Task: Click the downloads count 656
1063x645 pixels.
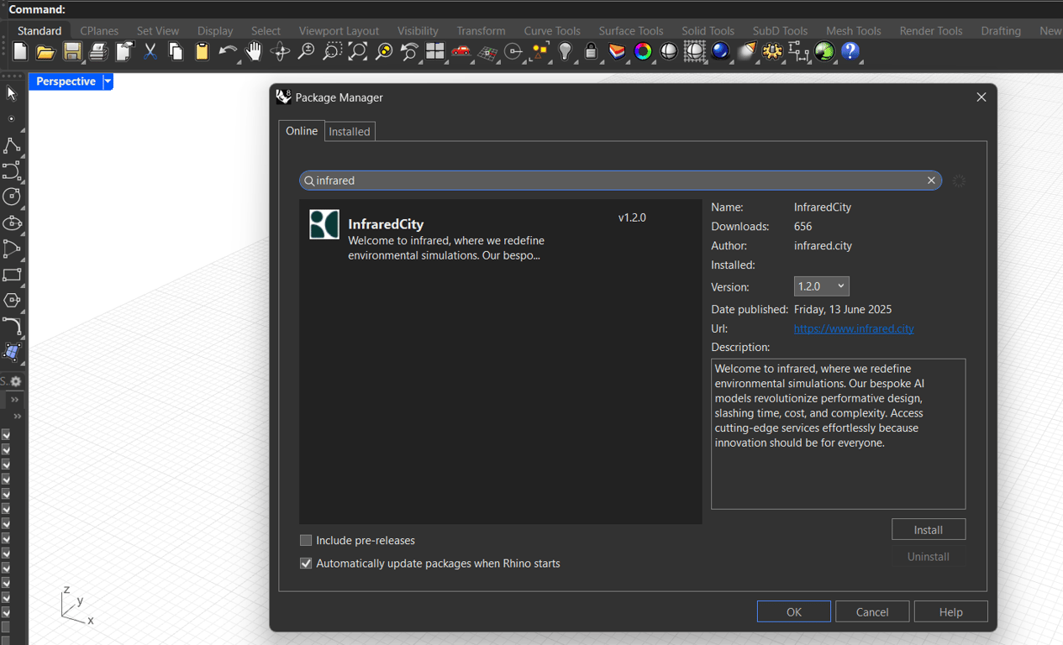Action: point(803,227)
